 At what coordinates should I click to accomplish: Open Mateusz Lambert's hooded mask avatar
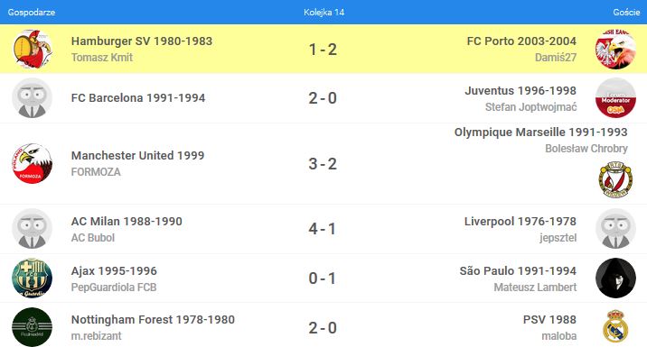(x=615, y=278)
